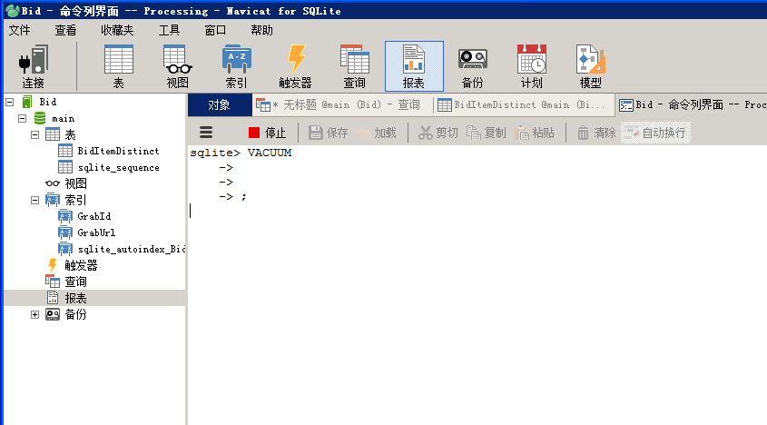Viewport: 767px width, 425px height.
Task: Select BidItemDistinct table in tree
Action: pos(118,151)
